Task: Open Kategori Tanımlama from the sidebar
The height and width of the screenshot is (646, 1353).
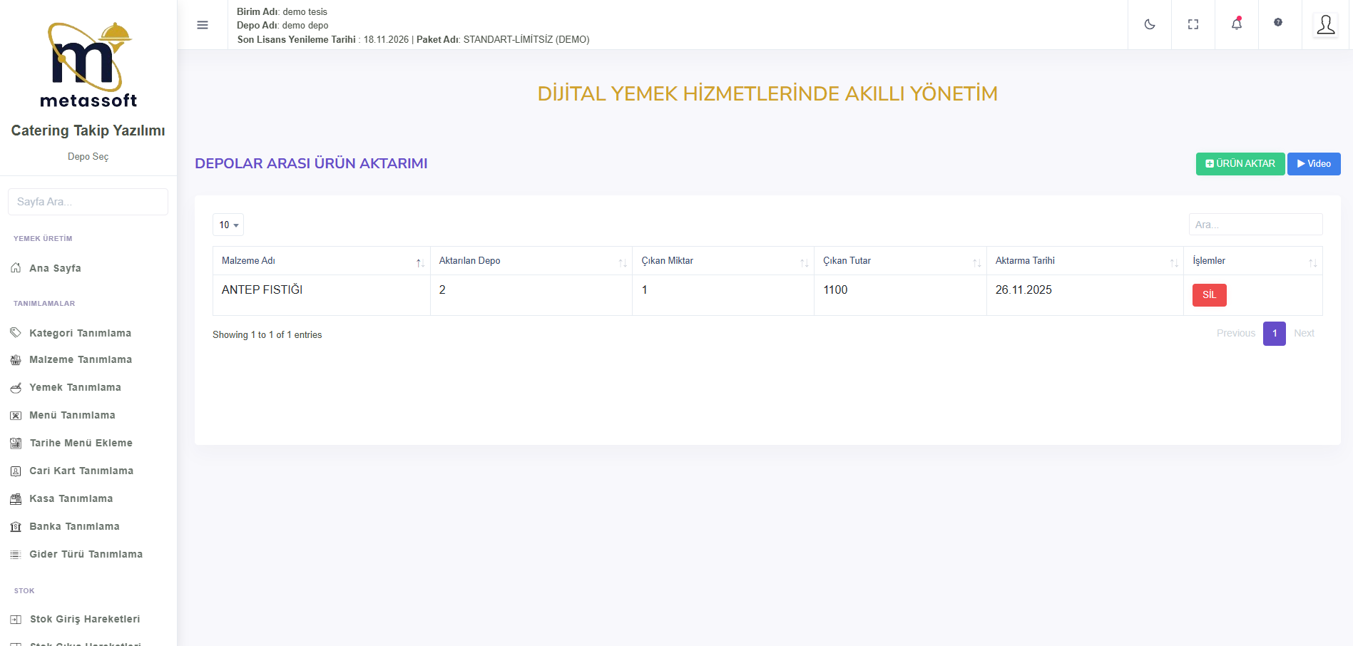Action: [80, 333]
